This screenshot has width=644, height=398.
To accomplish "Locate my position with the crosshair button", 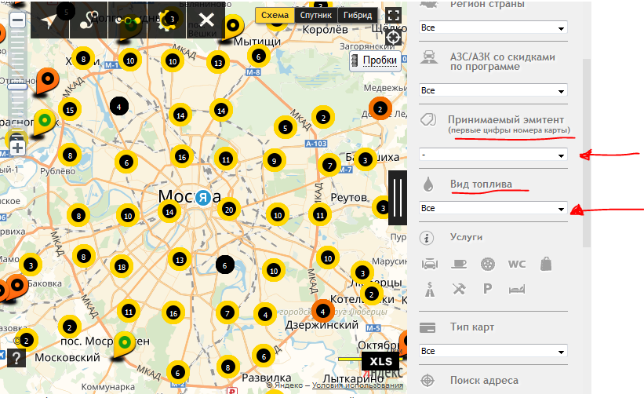I will 394,38.
